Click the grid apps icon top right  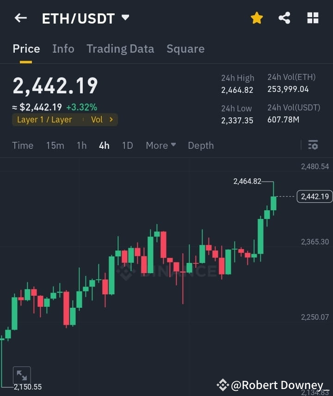pyautogui.click(x=313, y=18)
